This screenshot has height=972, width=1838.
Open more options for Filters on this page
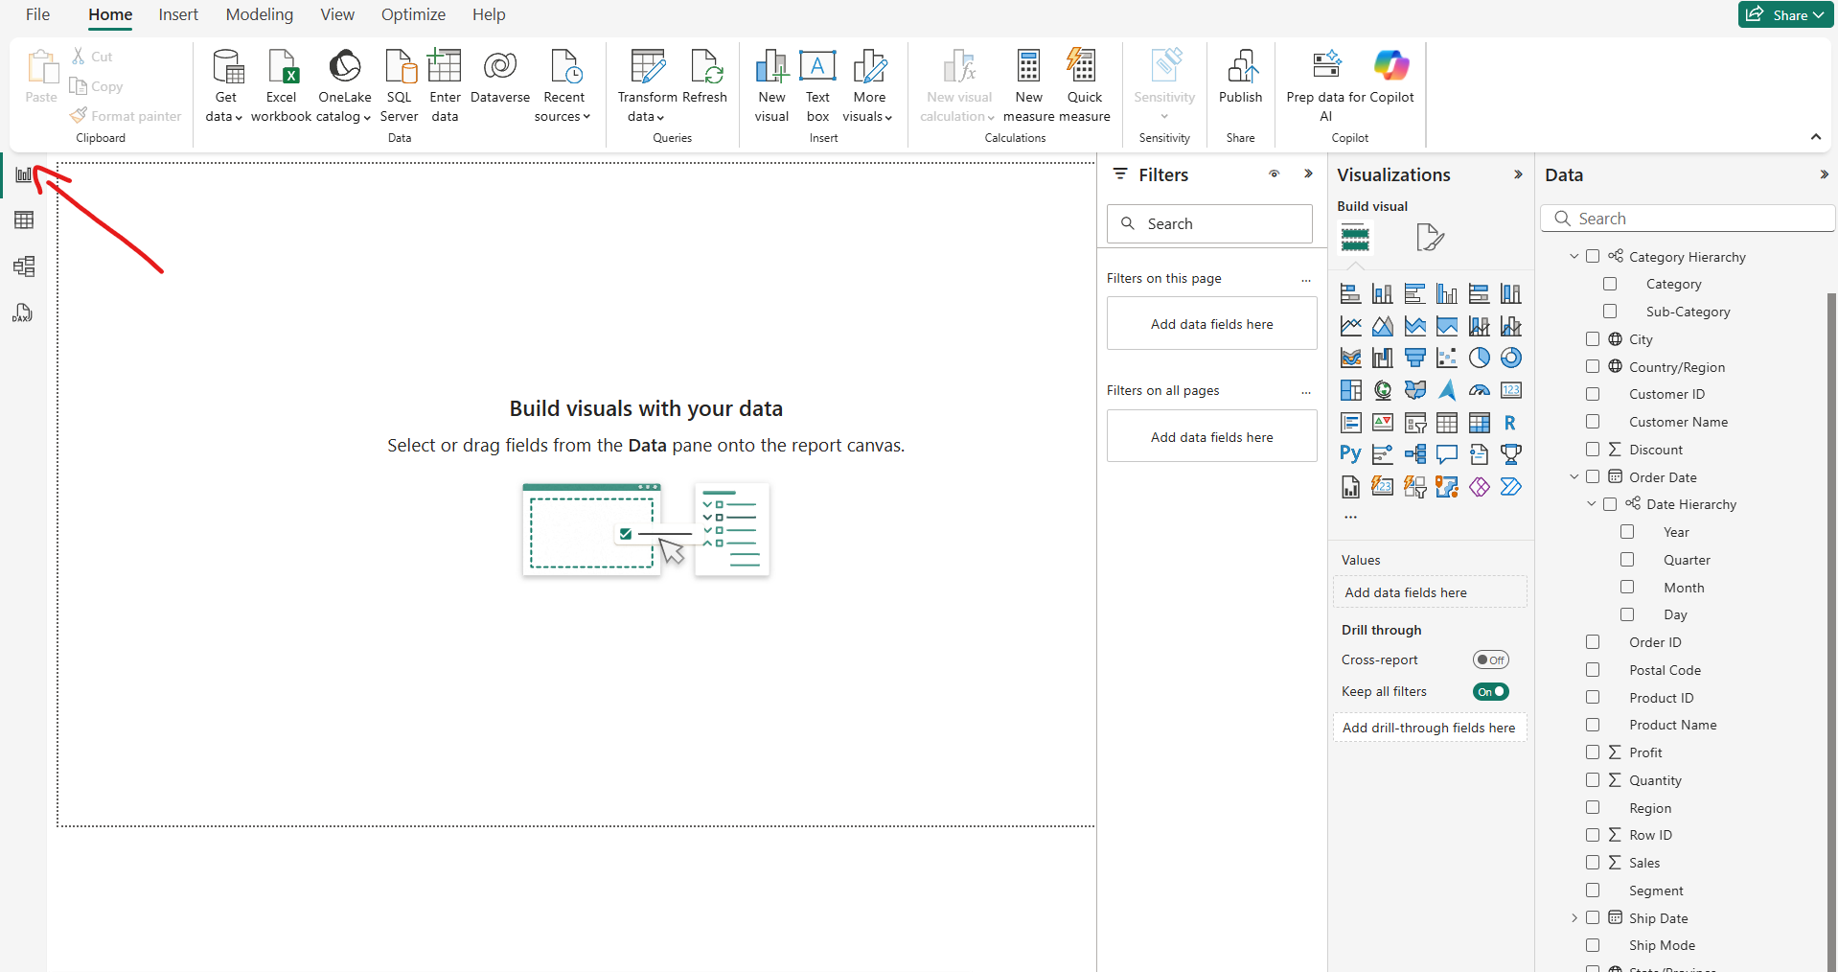[x=1306, y=279]
